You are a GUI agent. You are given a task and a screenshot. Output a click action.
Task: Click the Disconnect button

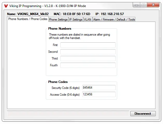(143, 114)
